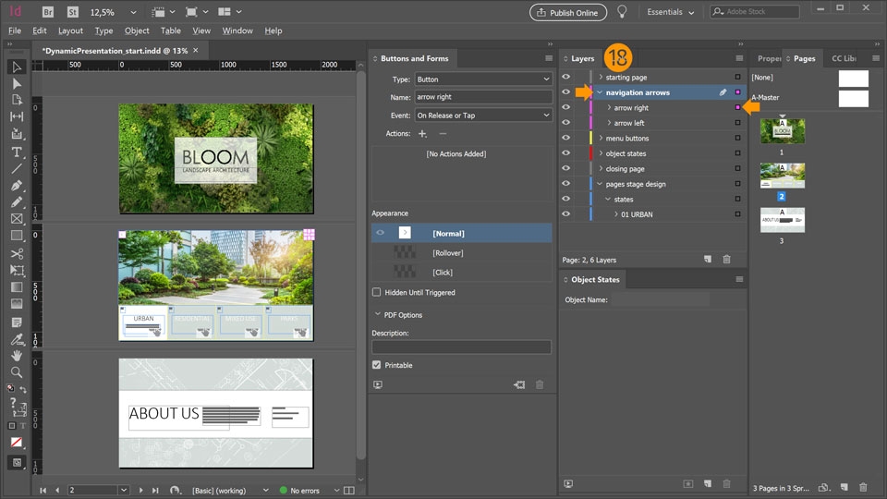
Task: Select the Direct Selection tool
Action: [x=17, y=84]
